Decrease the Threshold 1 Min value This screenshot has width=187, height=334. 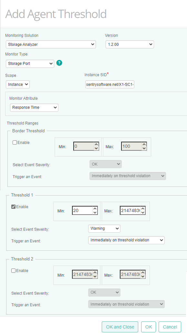[x=95, y=213]
